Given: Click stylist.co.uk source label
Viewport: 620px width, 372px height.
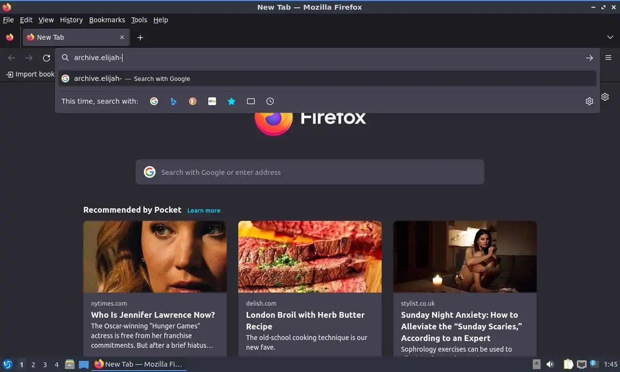Looking at the screenshot, I should (418, 304).
